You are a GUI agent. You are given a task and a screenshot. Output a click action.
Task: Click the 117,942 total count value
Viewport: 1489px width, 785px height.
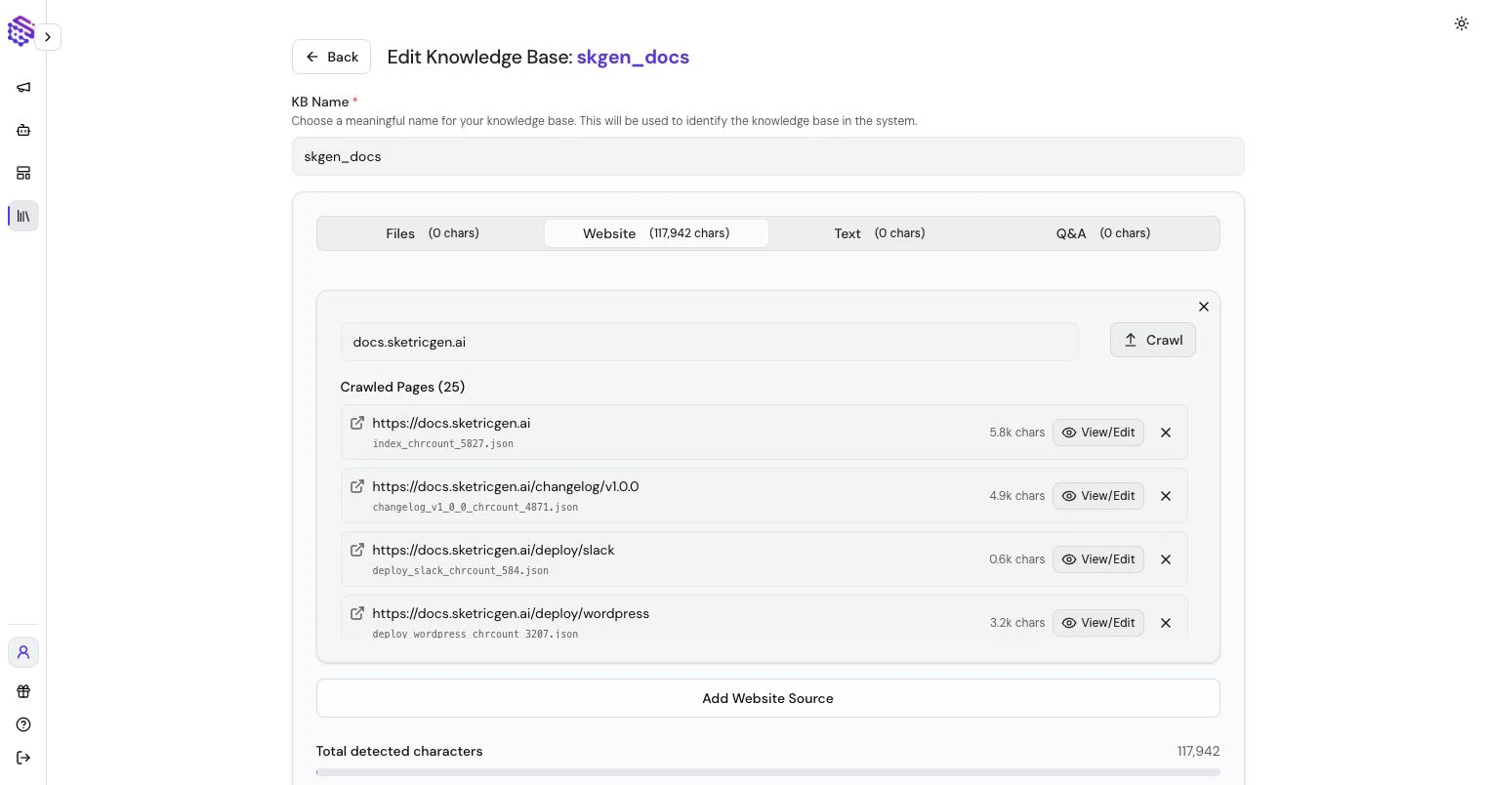coord(1198,751)
